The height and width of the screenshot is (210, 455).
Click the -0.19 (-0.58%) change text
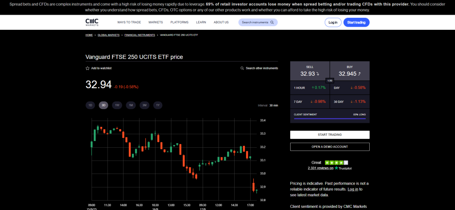pyautogui.click(x=126, y=87)
